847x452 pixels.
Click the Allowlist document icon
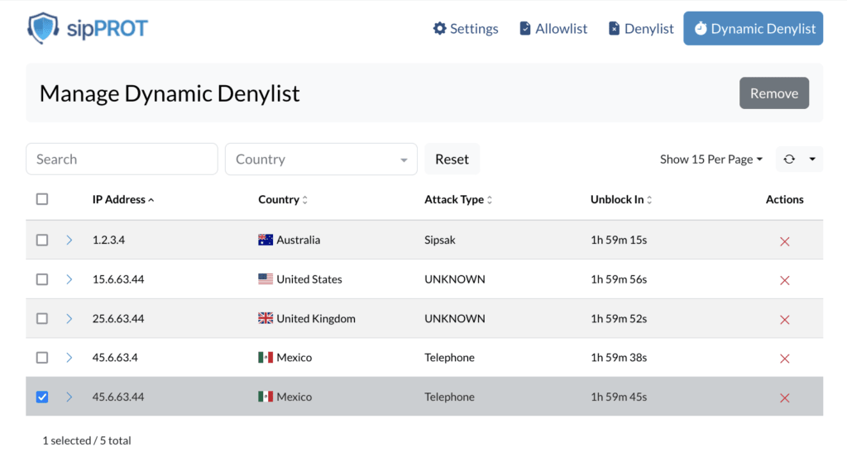(x=525, y=28)
